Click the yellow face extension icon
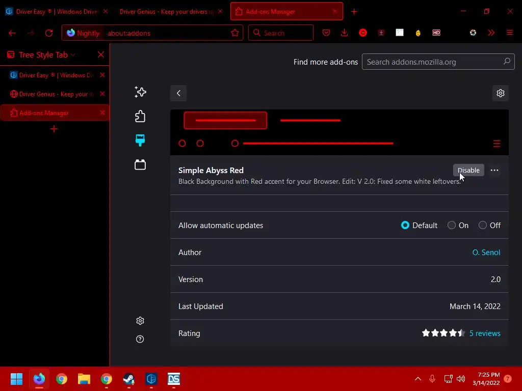This screenshot has width=522, height=391. coord(418,33)
